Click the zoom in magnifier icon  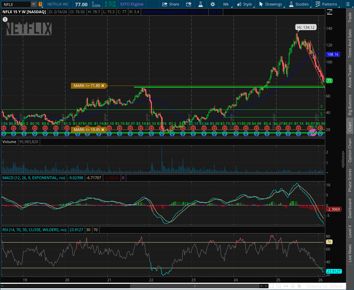pos(279,286)
